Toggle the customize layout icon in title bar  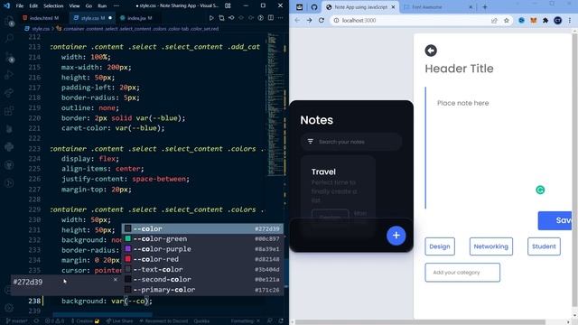pyautogui.click(x=228, y=6)
